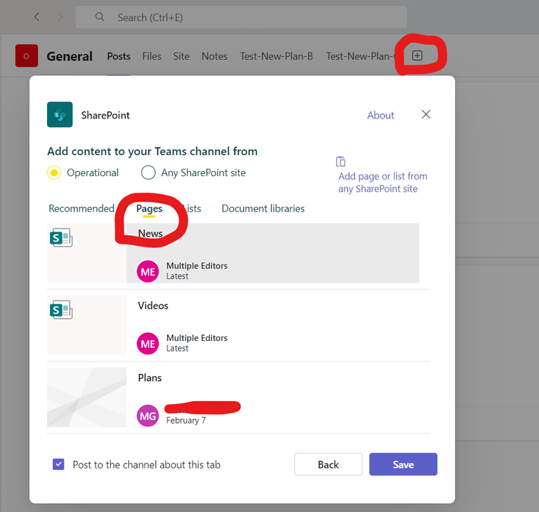Screen dimensions: 539x512
Task: Click the Back button
Action: pos(329,464)
